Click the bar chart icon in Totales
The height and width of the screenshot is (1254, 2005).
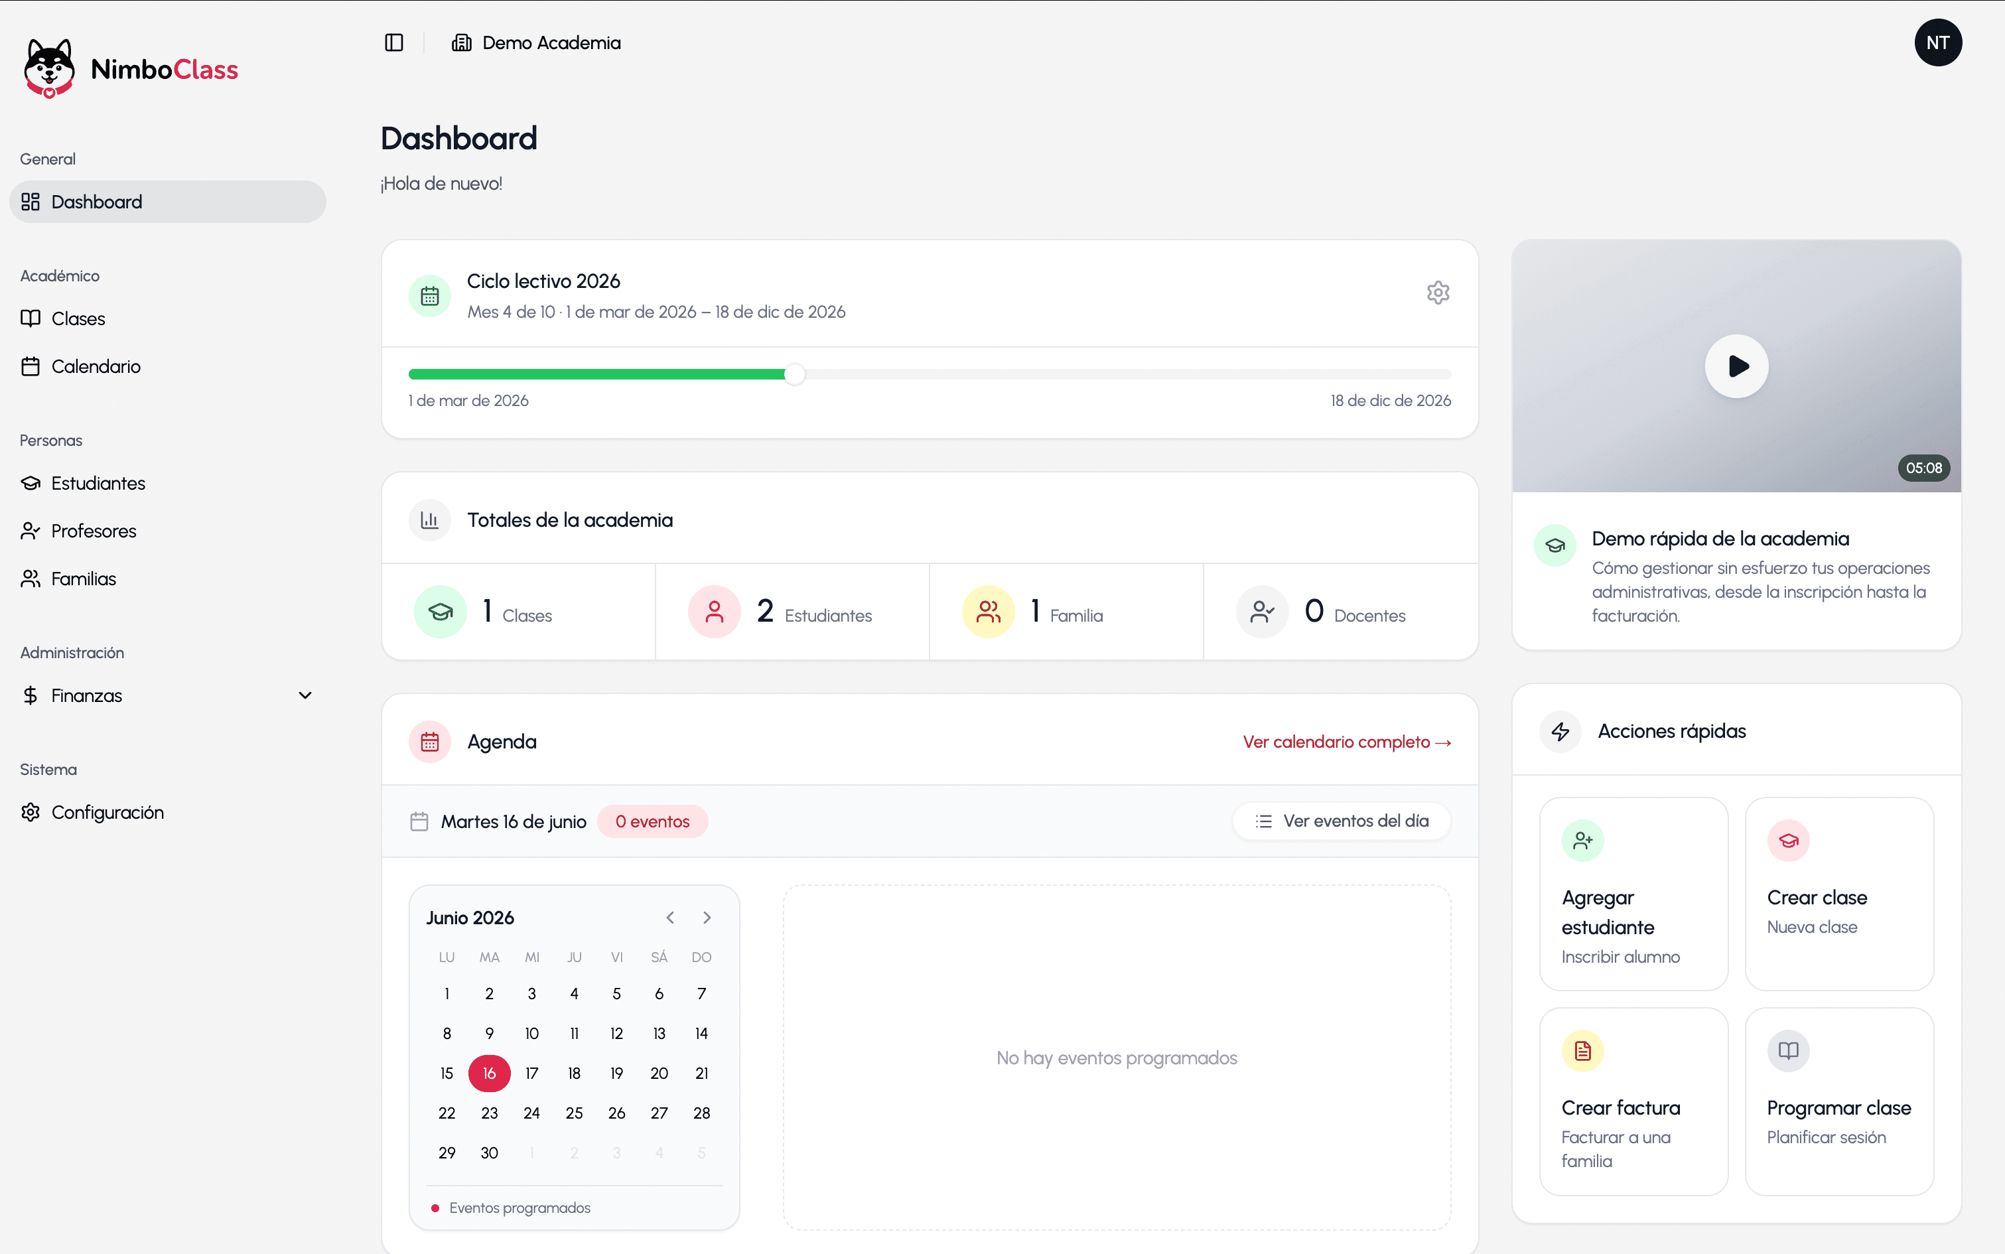(429, 520)
